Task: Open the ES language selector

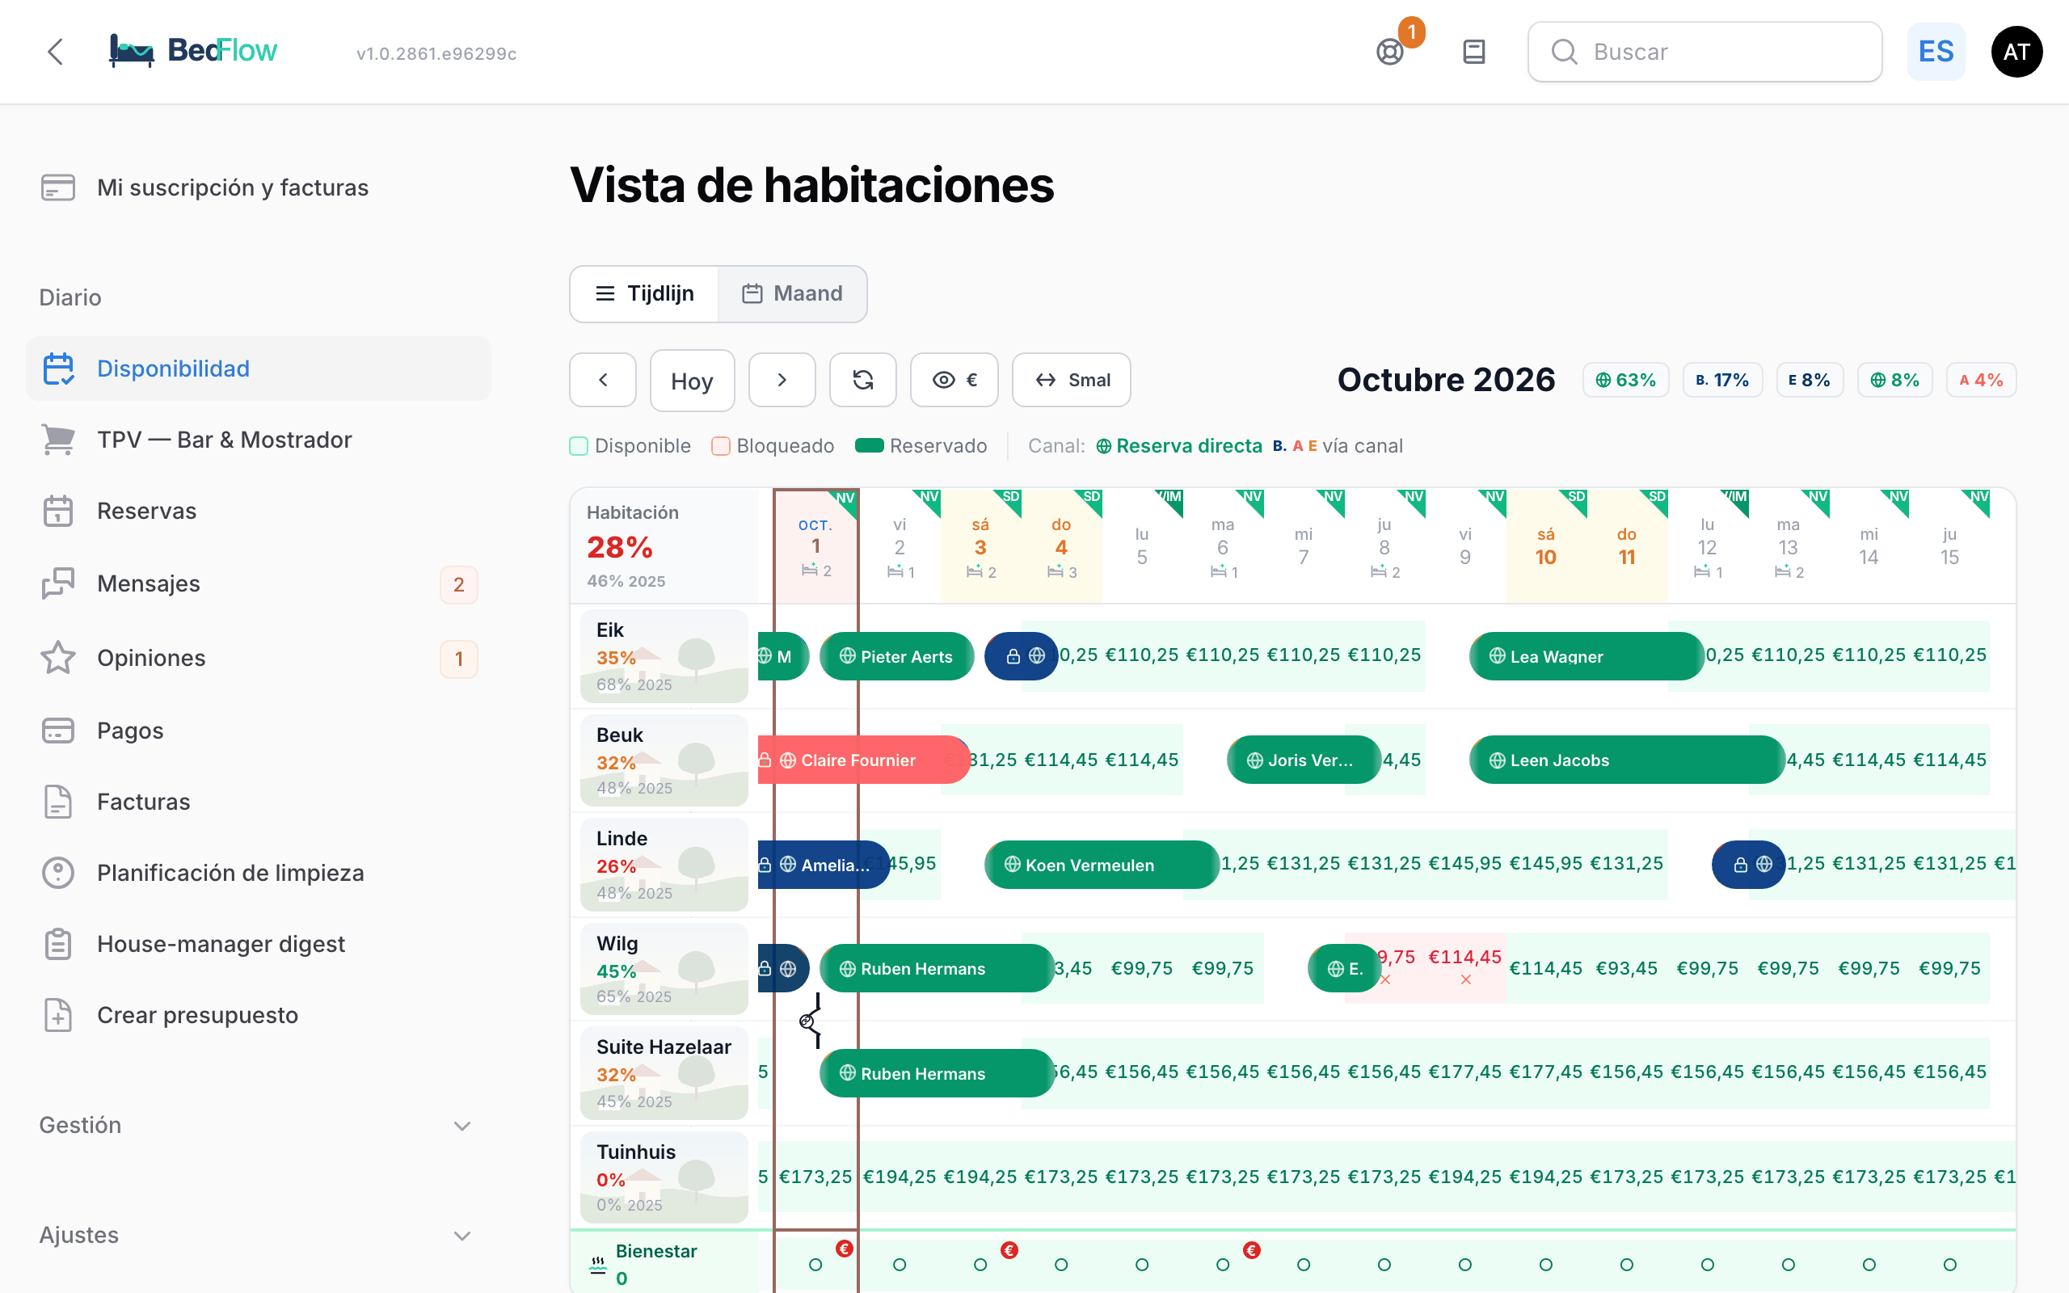Action: (x=1936, y=51)
